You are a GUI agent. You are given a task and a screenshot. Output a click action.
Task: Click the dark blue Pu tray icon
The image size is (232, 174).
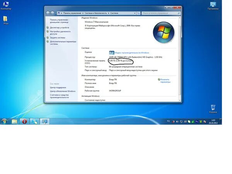click(197, 122)
